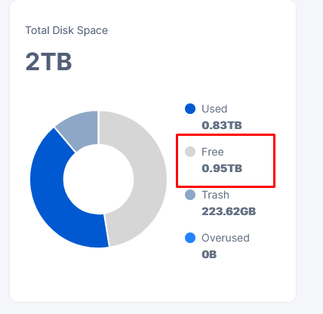Click the Trash legend slate-blue dot
Screen dimensions: 323x314
190,195
